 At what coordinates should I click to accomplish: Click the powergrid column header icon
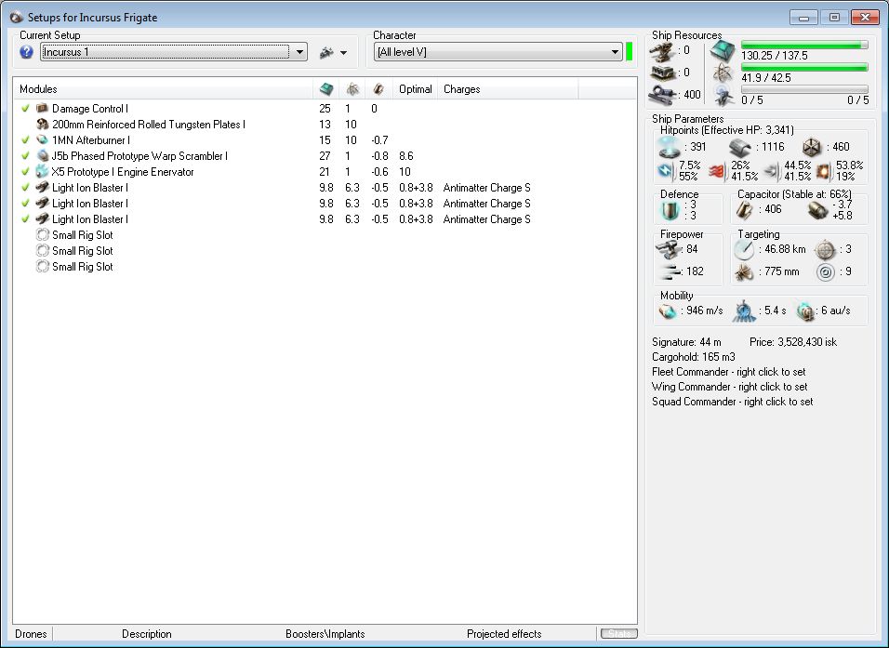coord(352,89)
